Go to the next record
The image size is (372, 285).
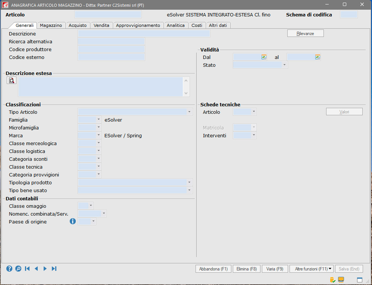tap(45, 269)
